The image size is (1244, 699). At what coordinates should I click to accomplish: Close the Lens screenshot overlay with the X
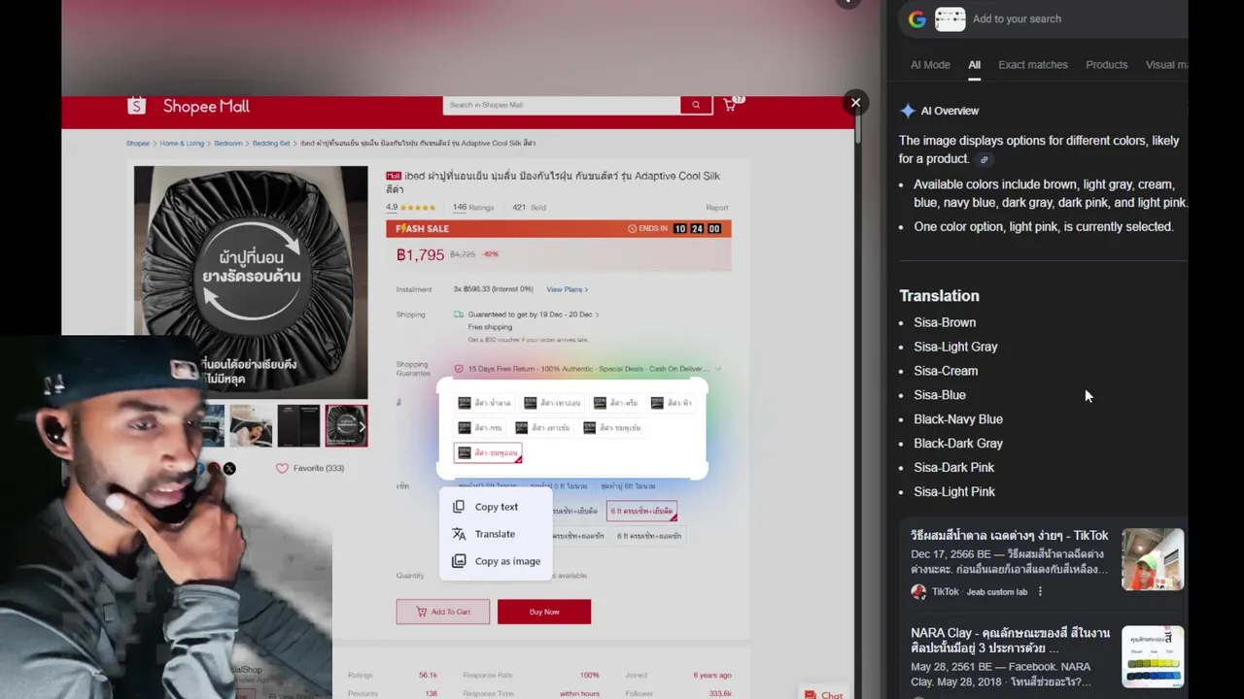coord(855,103)
